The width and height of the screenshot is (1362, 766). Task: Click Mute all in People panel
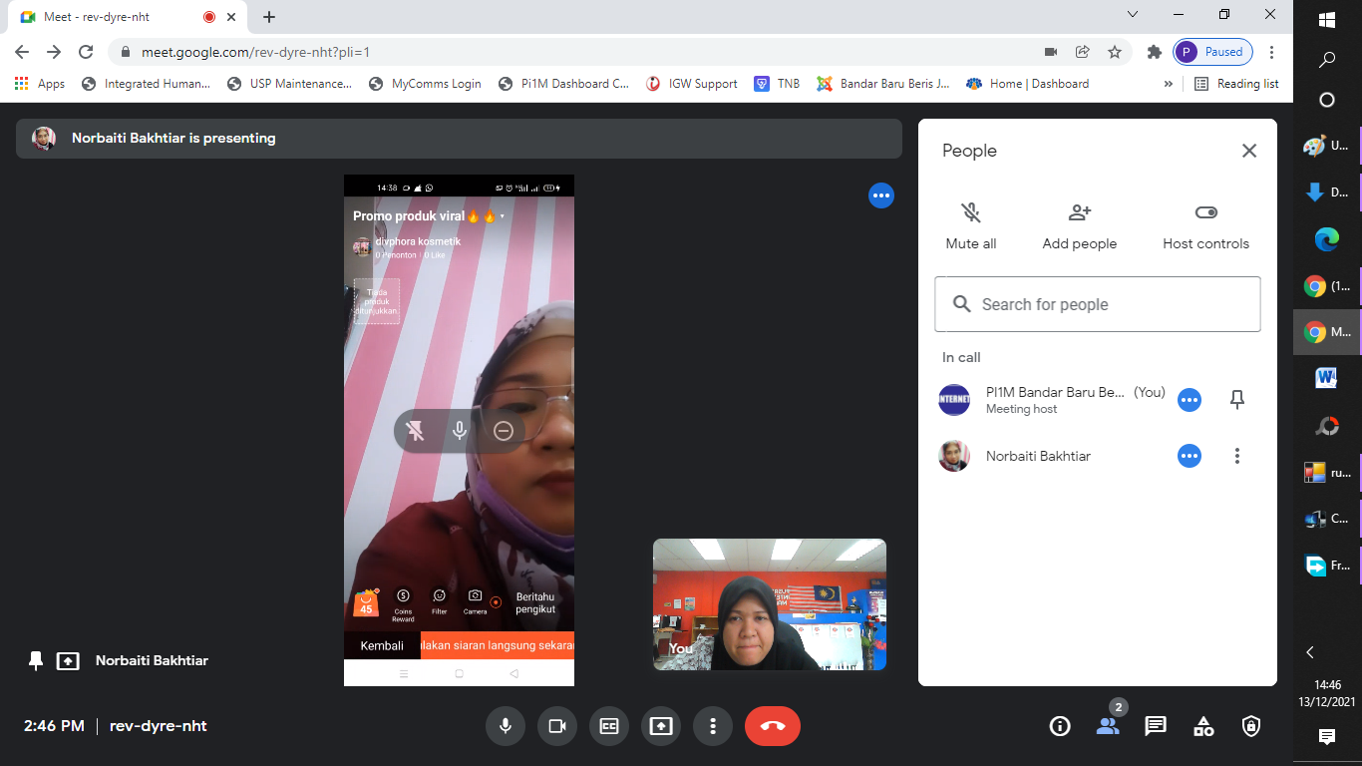[x=970, y=225]
